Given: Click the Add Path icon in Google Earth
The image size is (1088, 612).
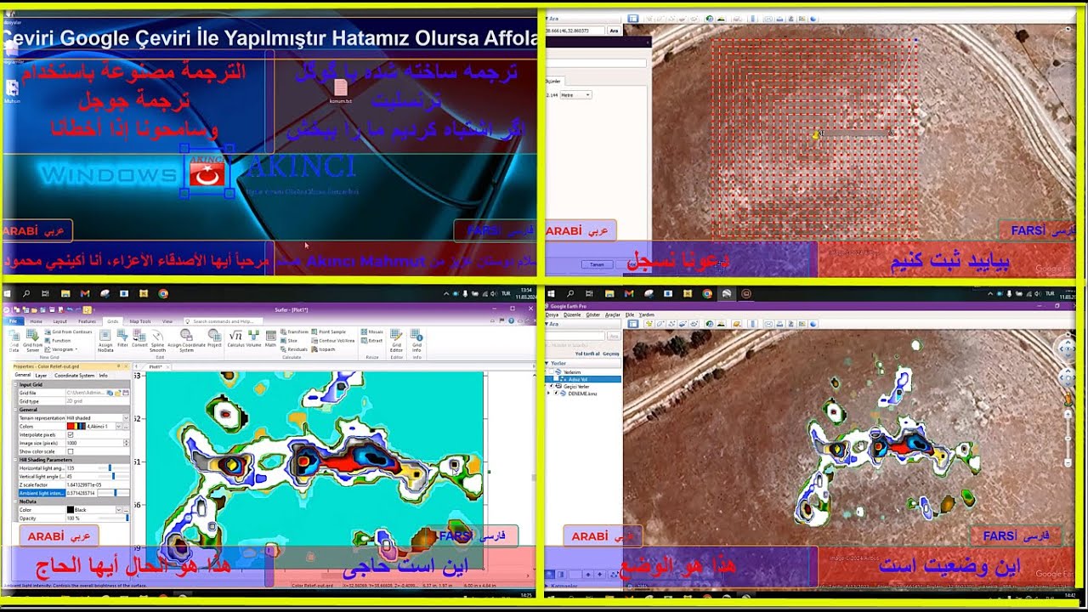Looking at the screenshot, I should pyautogui.click(x=672, y=324).
